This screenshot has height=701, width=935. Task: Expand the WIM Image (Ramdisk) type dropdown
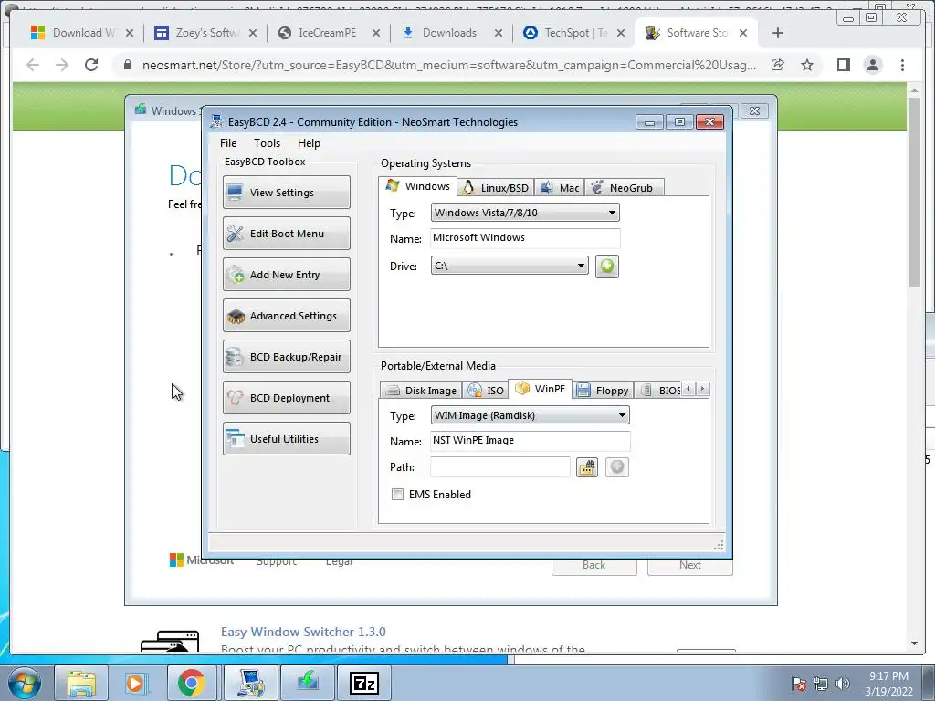[x=531, y=415]
